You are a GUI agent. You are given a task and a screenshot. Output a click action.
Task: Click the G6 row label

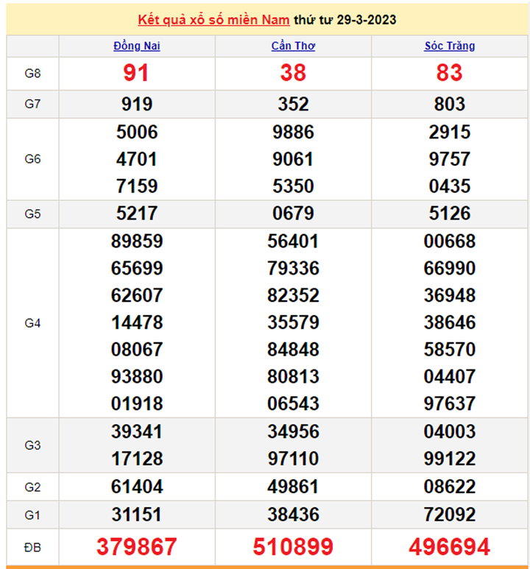[x=32, y=159]
